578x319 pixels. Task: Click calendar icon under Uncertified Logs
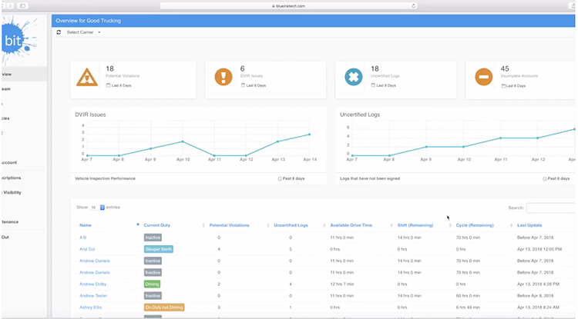tap(373, 85)
